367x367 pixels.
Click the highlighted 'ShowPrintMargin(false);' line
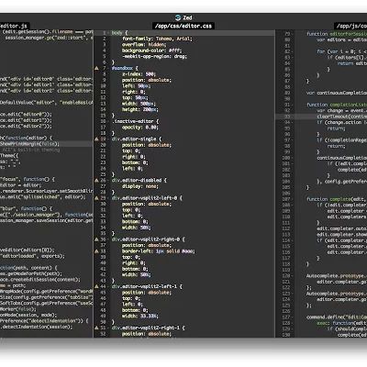(x=29, y=144)
